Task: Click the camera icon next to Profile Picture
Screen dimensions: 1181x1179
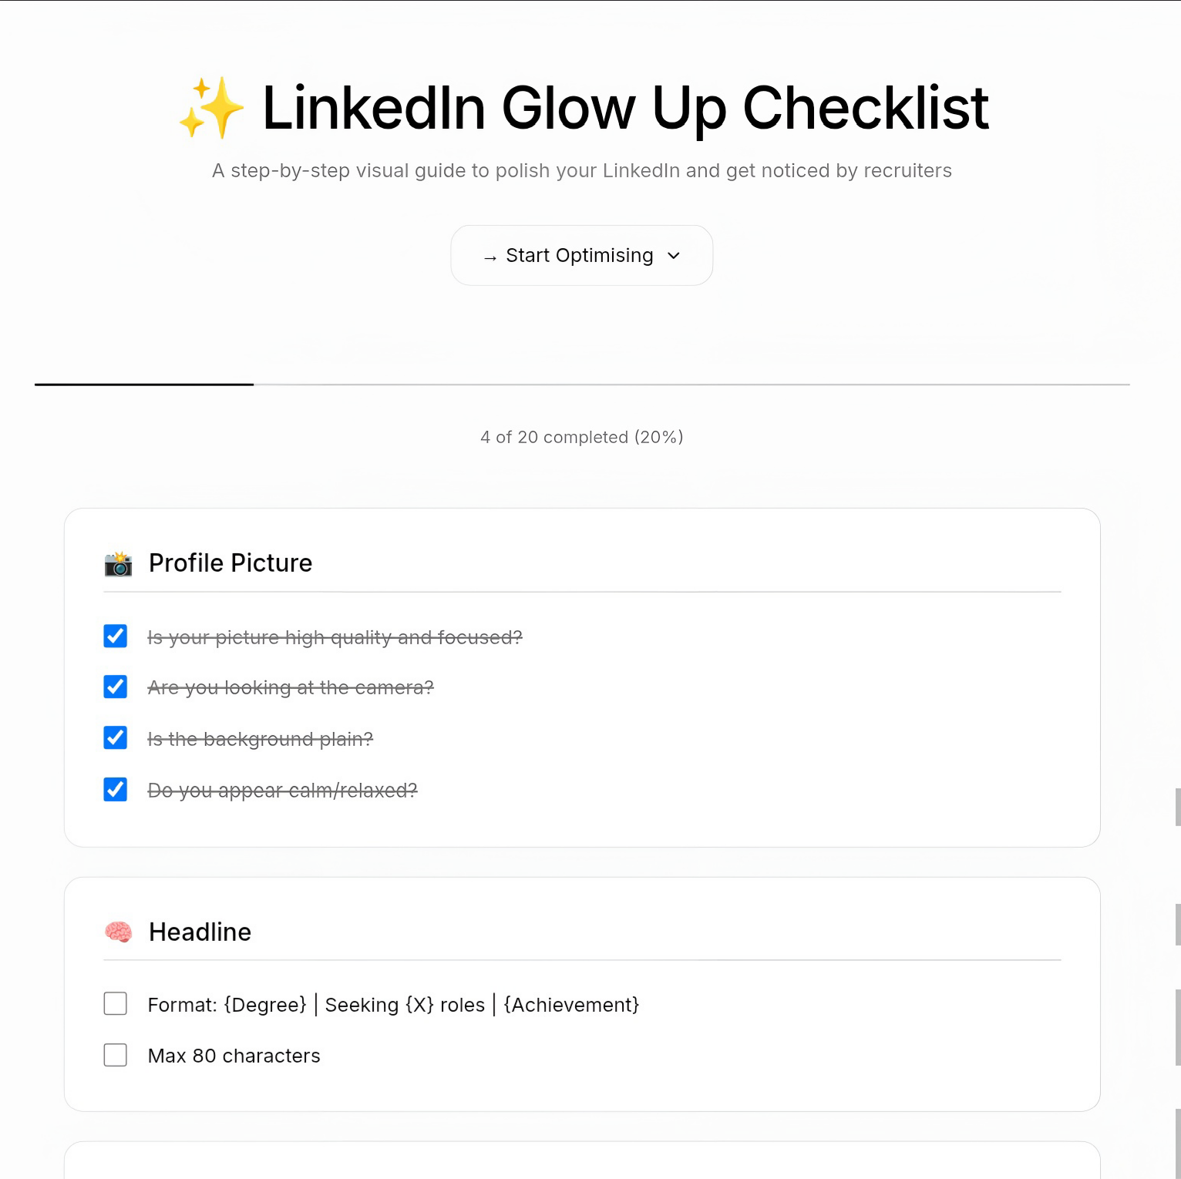Action: (x=118, y=564)
